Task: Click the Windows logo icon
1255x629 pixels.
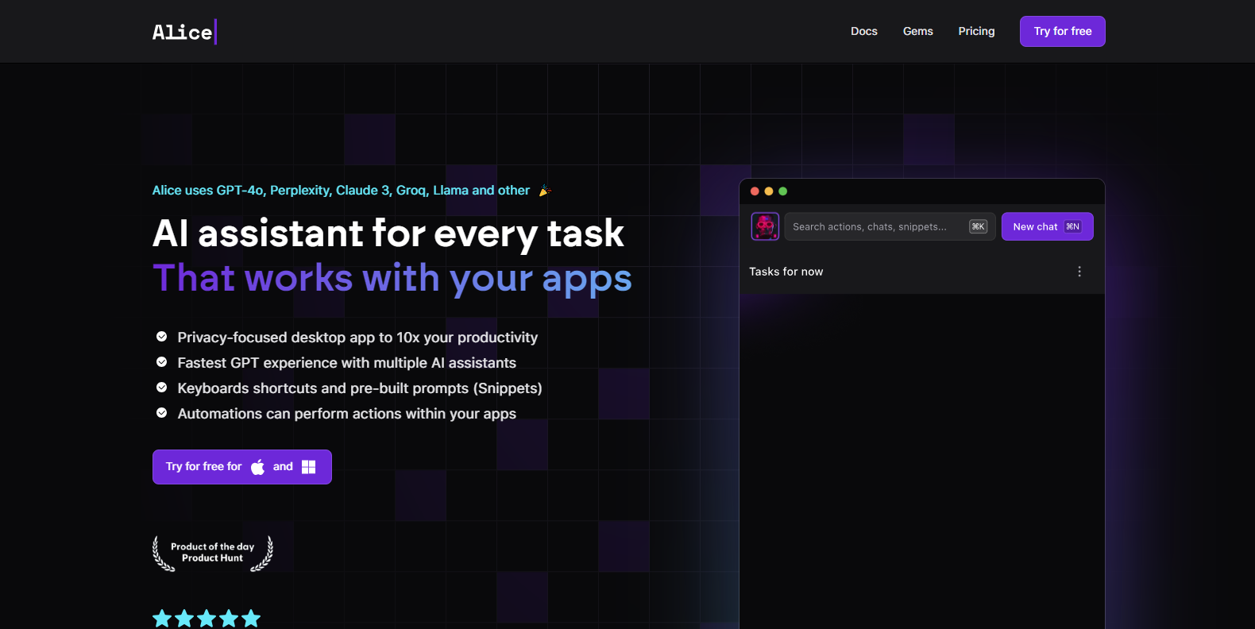Action: [x=309, y=467]
